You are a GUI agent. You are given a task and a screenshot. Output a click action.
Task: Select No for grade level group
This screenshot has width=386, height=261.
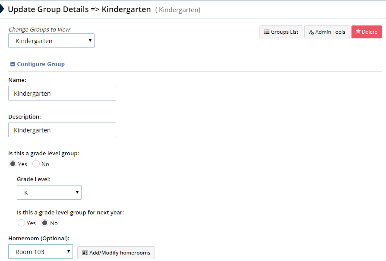point(36,164)
